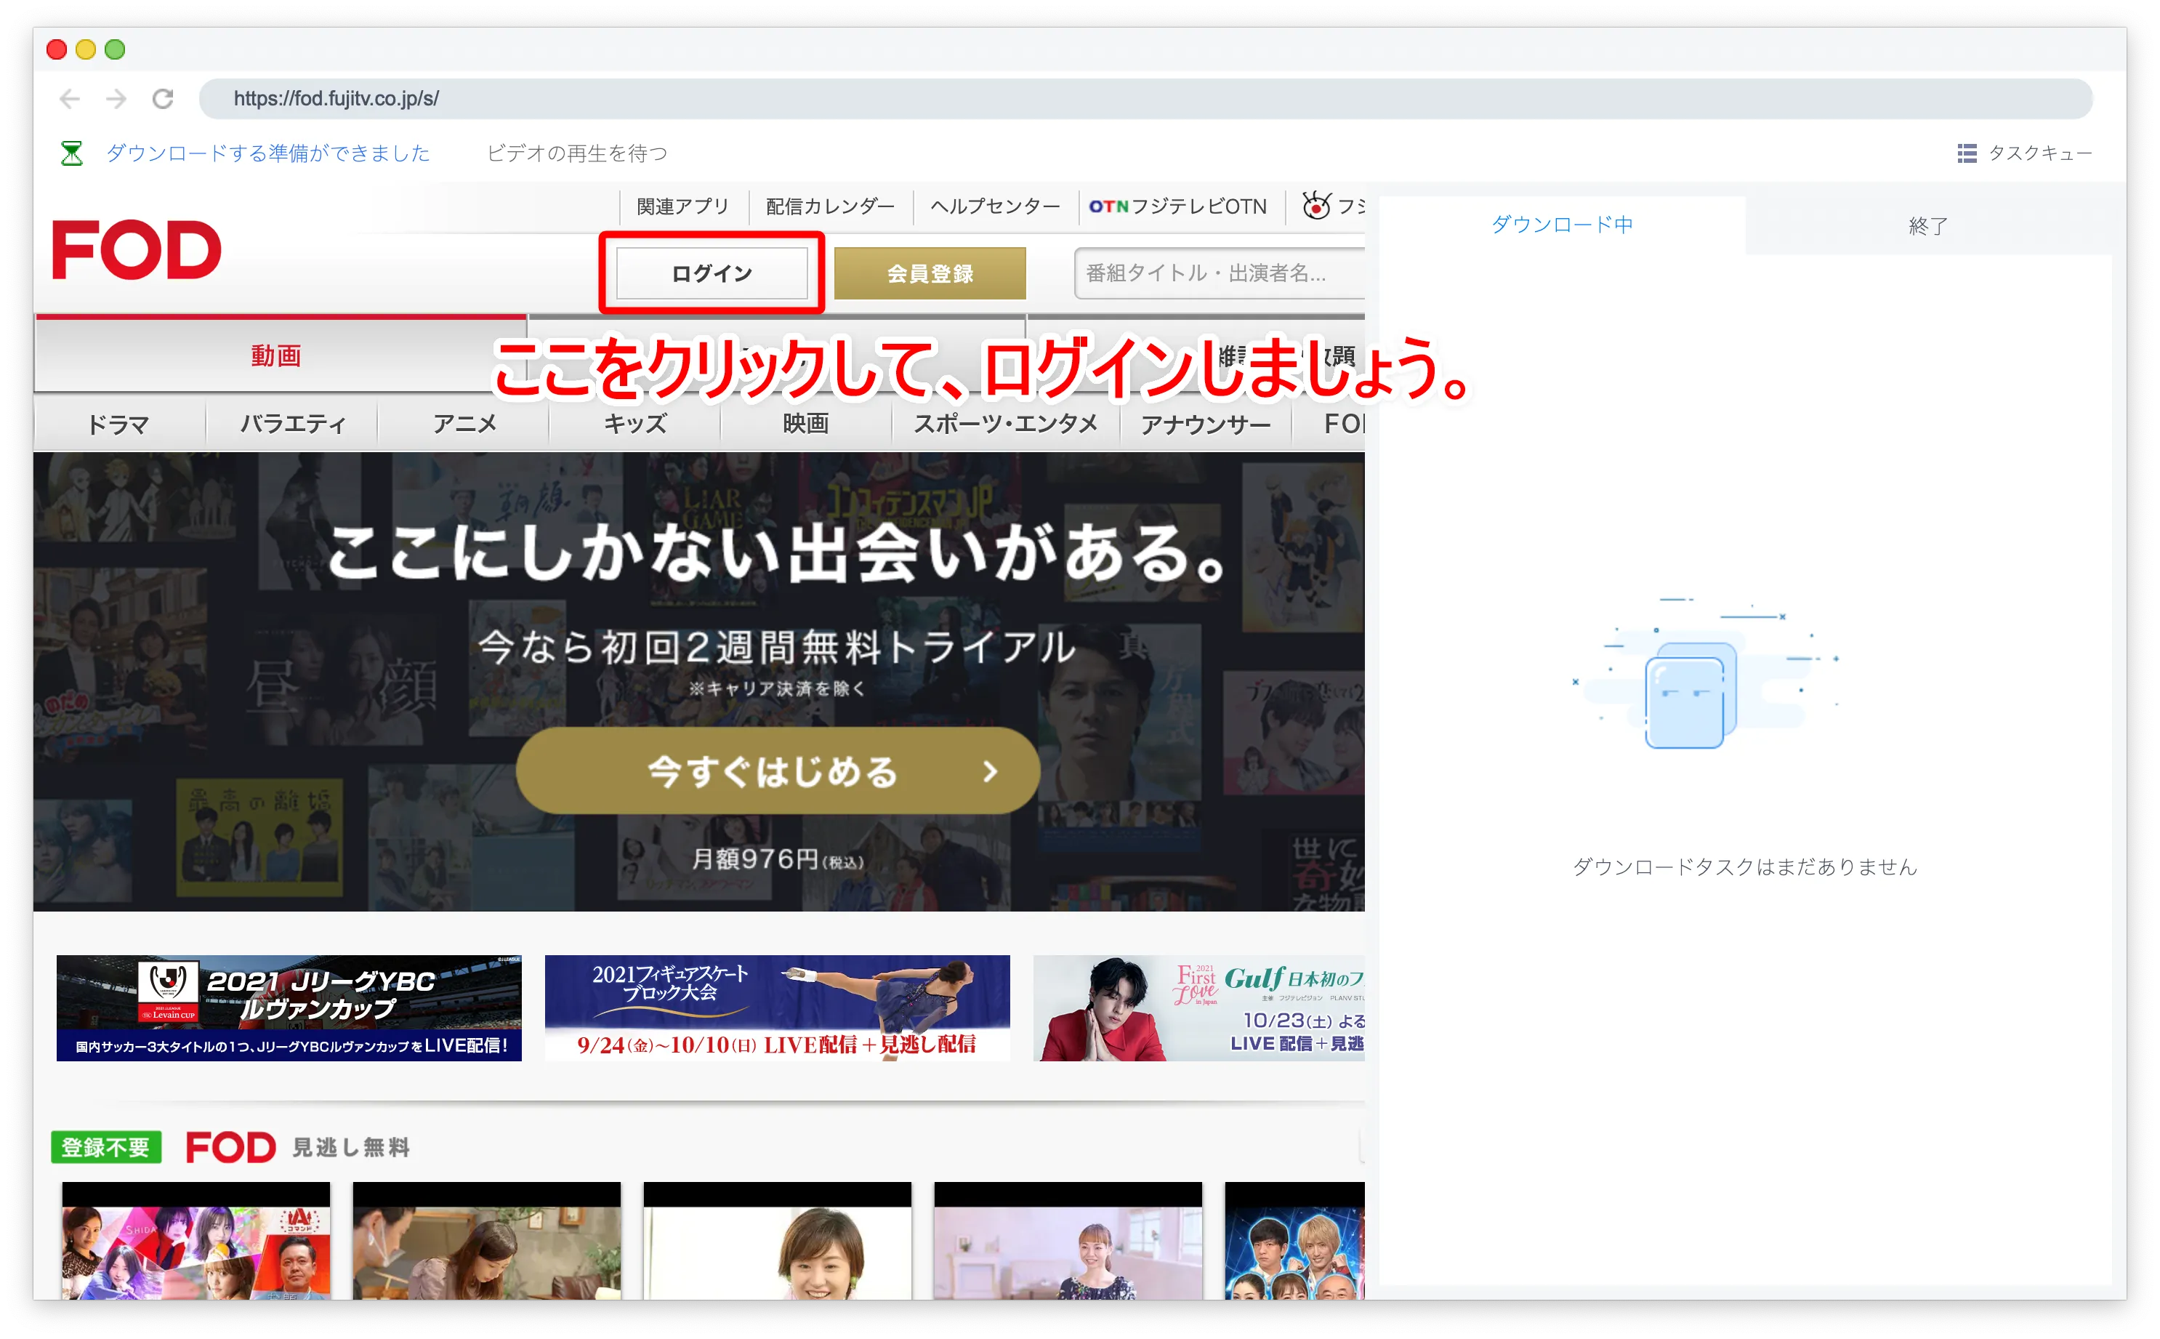Click the browser back arrow
The height and width of the screenshot is (1339, 2160).
[69, 98]
